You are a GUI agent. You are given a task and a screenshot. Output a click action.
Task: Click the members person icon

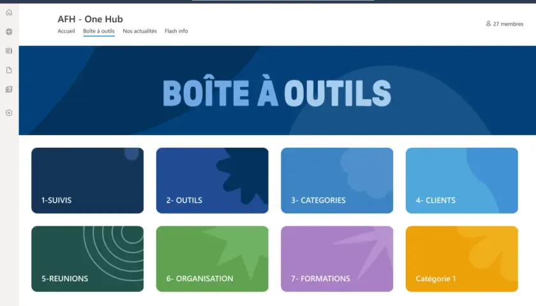point(488,24)
